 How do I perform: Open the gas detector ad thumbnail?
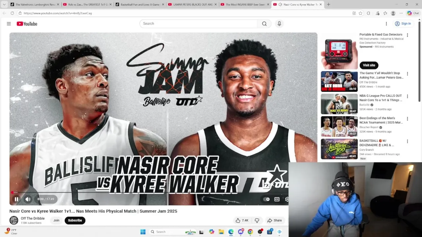click(339, 51)
